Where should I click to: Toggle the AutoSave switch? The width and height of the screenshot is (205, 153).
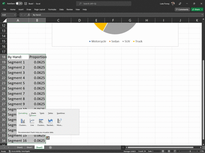tap(19, 3)
